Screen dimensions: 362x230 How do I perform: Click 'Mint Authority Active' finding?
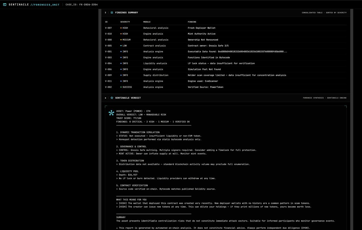pos(202,34)
